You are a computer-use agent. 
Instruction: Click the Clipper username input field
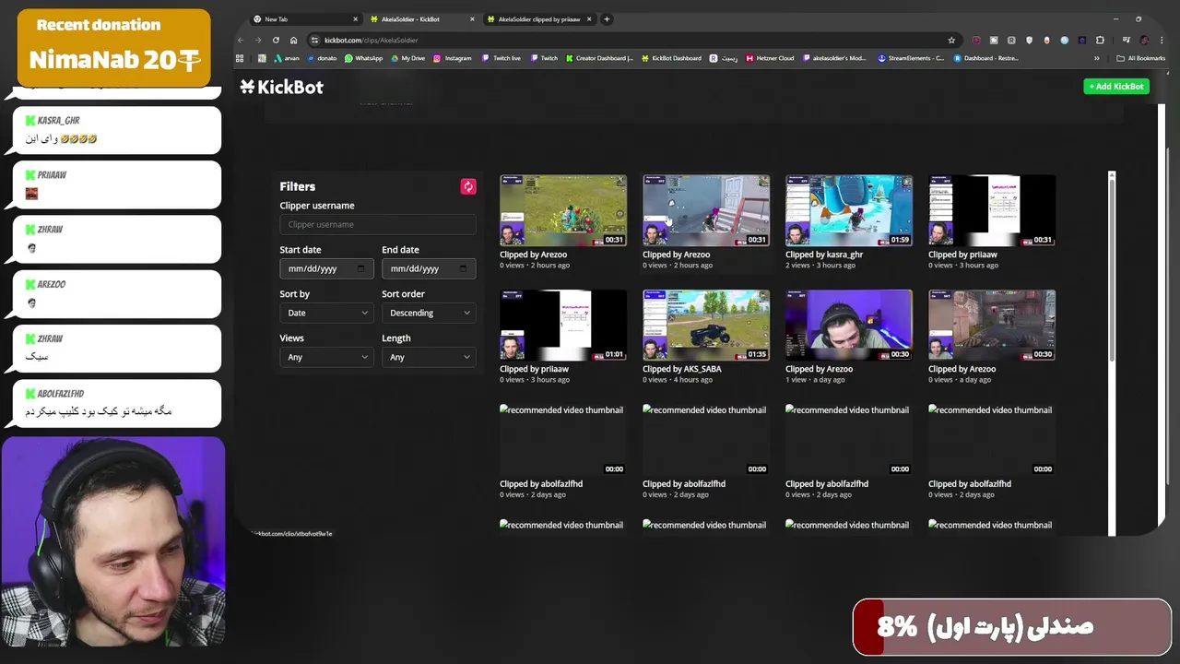pos(378,224)
